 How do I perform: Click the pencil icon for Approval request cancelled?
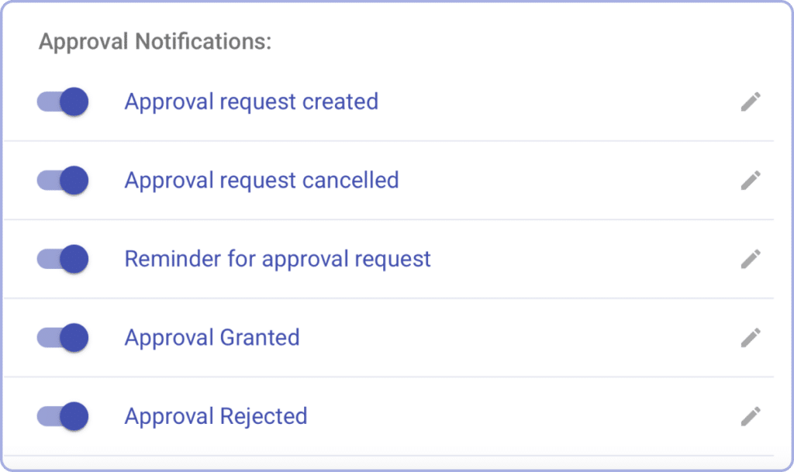[x=751, y=180]
